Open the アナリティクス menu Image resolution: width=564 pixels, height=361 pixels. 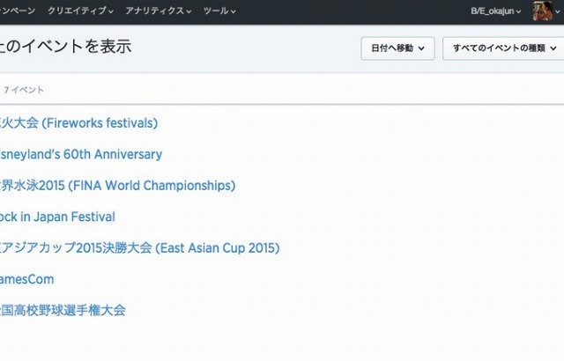click(x=159, y=11)
